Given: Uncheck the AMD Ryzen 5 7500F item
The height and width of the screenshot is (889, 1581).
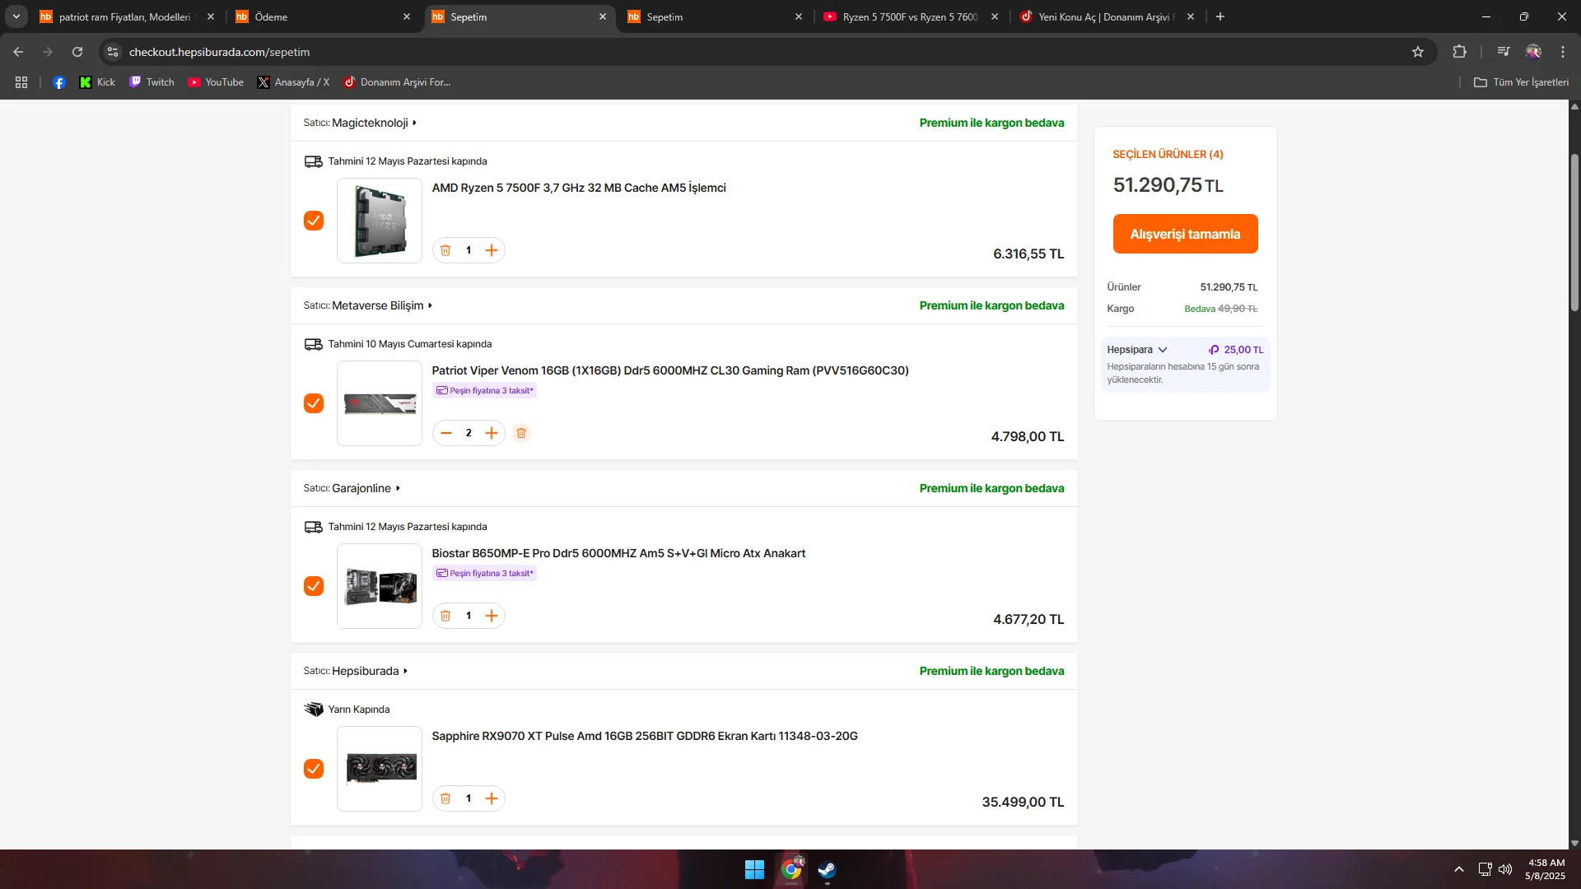Looking at the screenshot, I should tap(314, 221).
